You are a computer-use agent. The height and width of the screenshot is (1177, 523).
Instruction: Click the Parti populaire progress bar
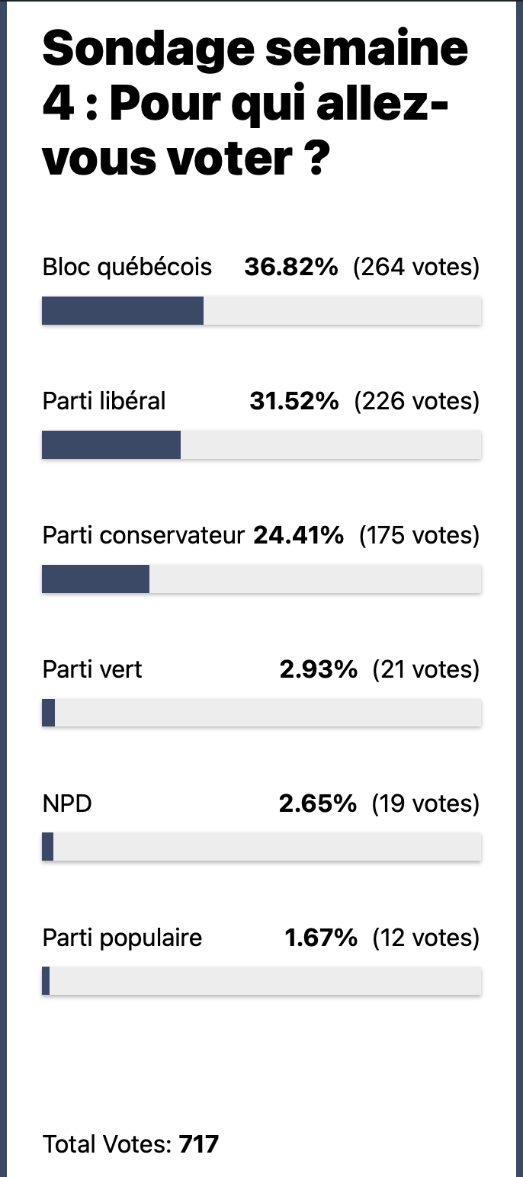coord(261,981)
